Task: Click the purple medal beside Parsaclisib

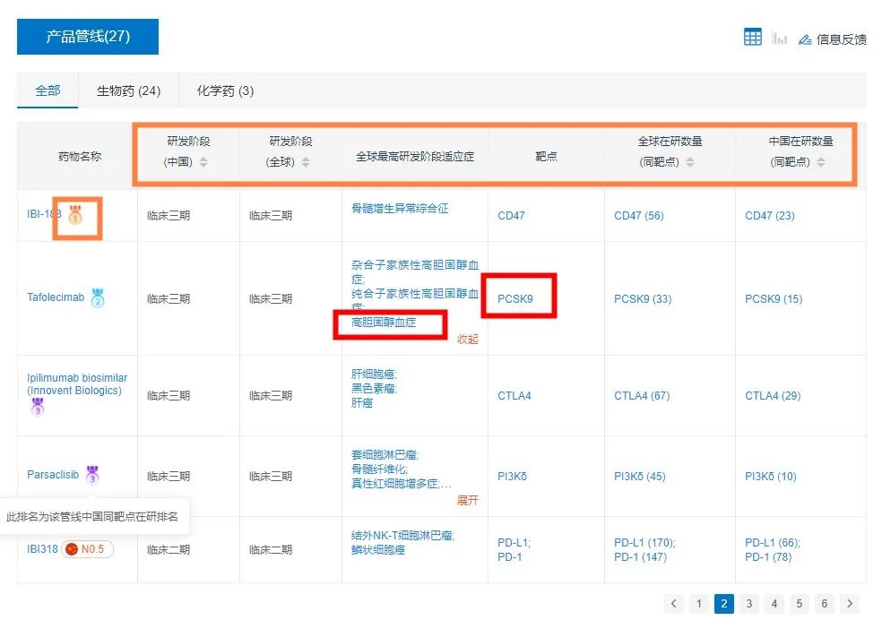Action: pyautogui.click(x=91, y=475)
